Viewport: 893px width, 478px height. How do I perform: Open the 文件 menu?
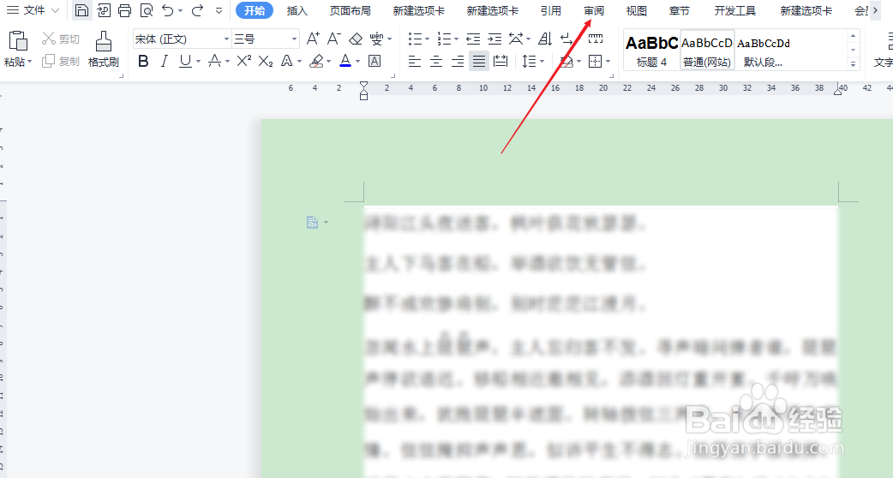[x=32, y=10]
